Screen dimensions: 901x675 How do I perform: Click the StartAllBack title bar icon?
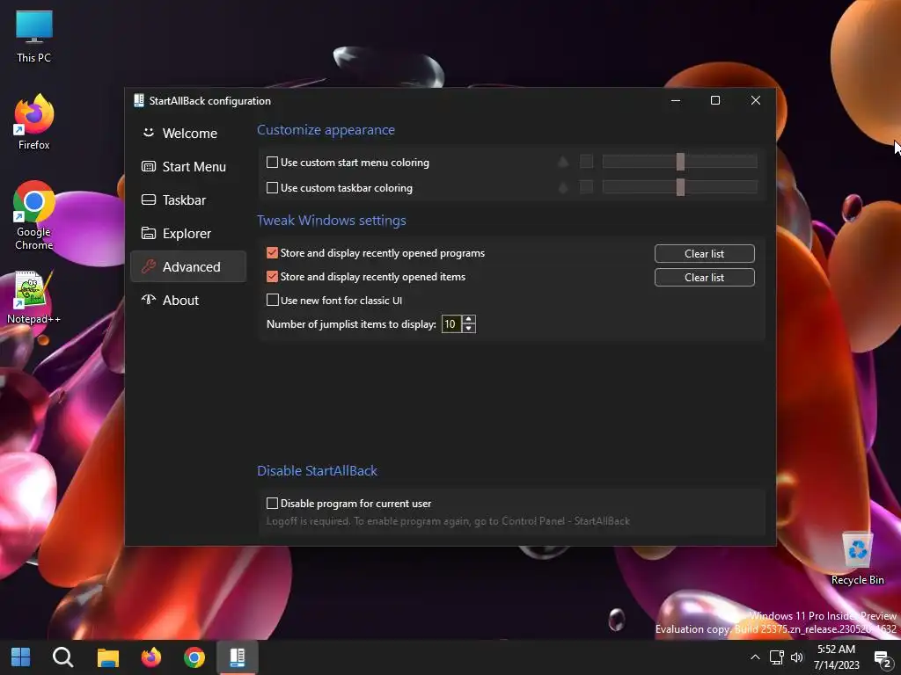pyautogui.click(x=138, y=100)
